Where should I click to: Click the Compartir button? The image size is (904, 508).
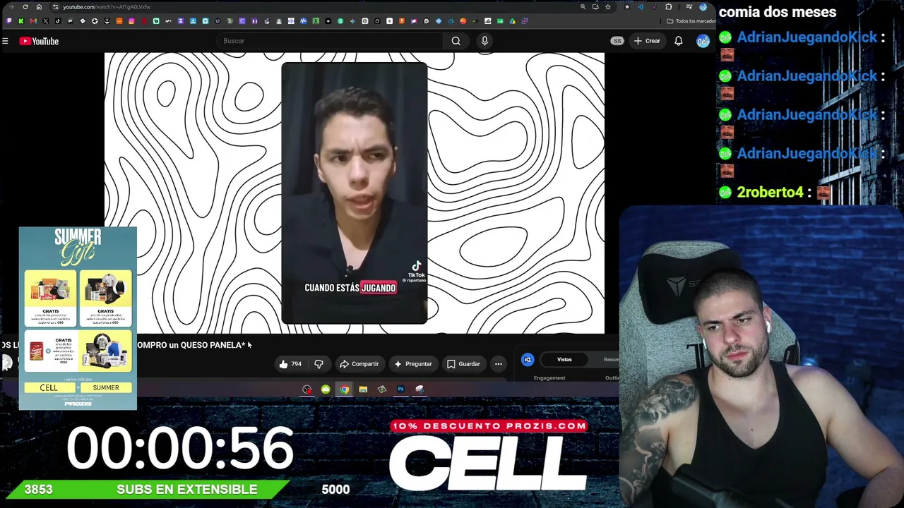tap(359, 364)
